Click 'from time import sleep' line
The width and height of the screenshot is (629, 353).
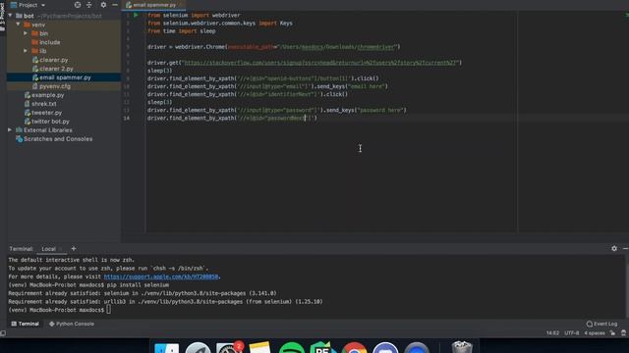coord(181,30)
